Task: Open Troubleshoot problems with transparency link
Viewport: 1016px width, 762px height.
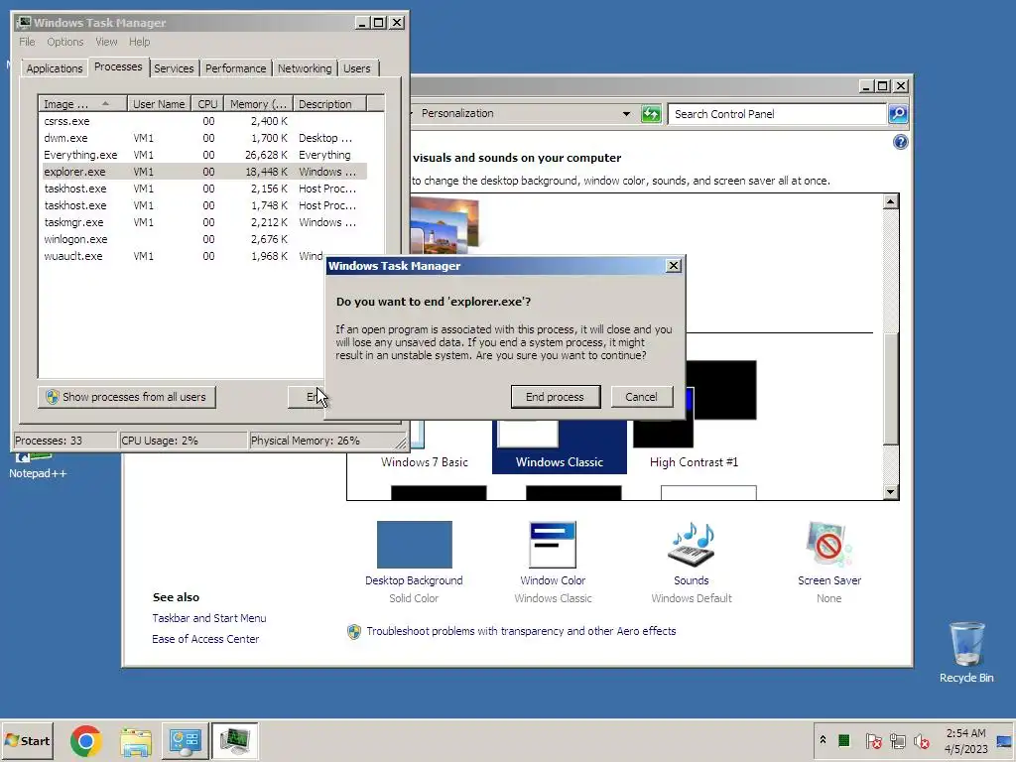Action: (521, 631)
